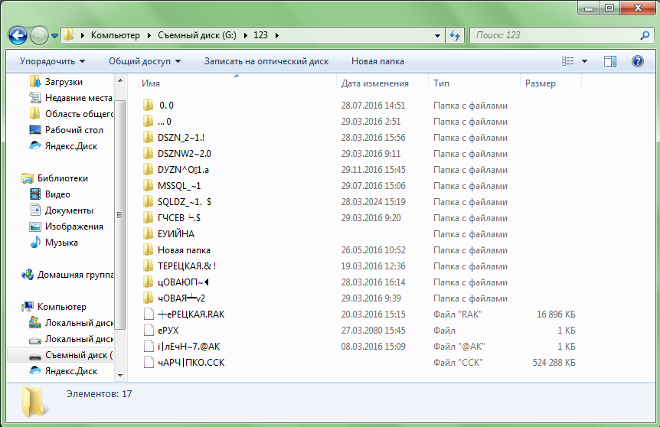Click the Refresh button beside address bar
Image resolution: width=660 pixels, height=427 pixels.
coord(455,35)
